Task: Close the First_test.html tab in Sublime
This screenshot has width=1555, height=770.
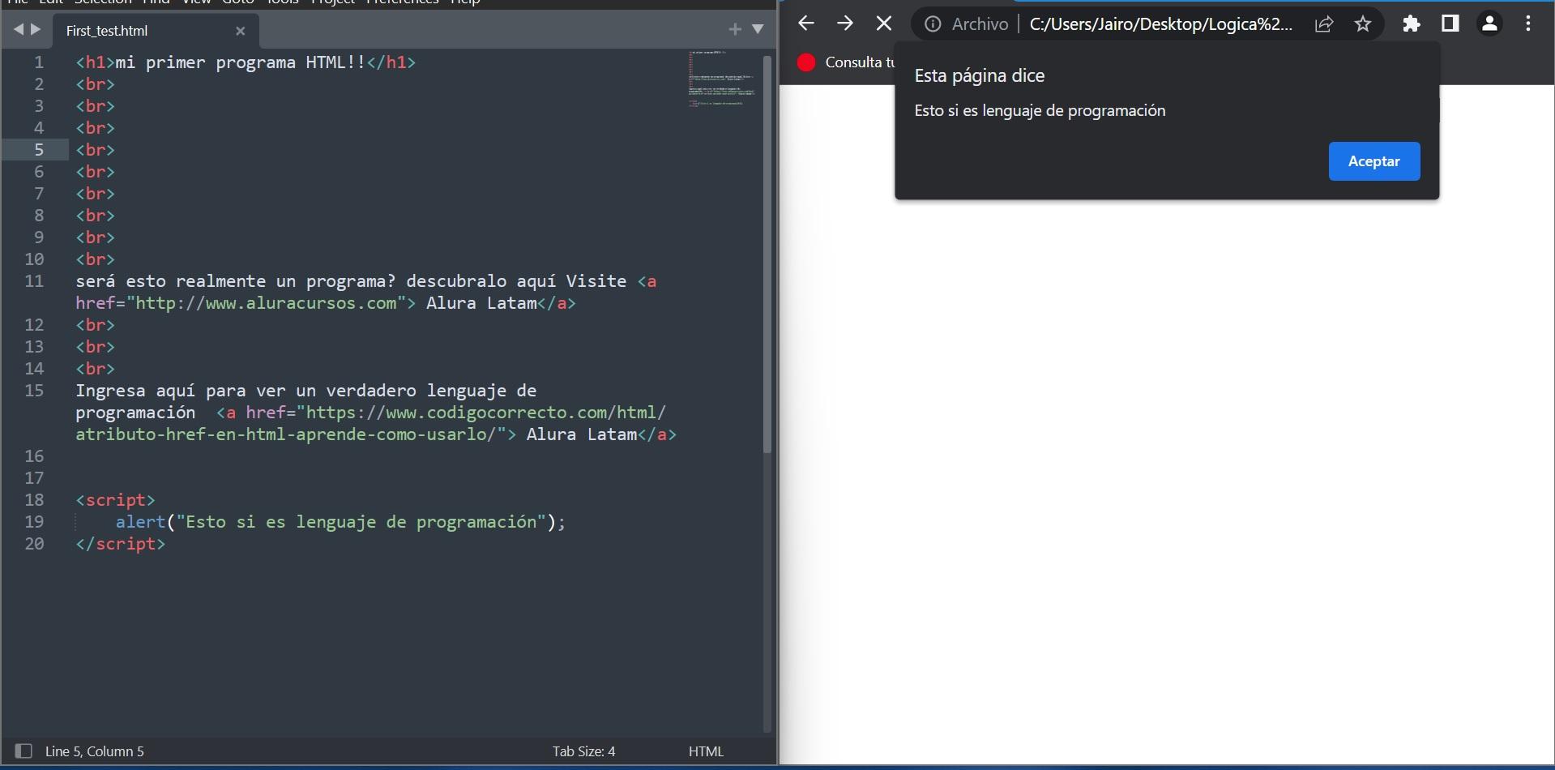Action: 240,31
